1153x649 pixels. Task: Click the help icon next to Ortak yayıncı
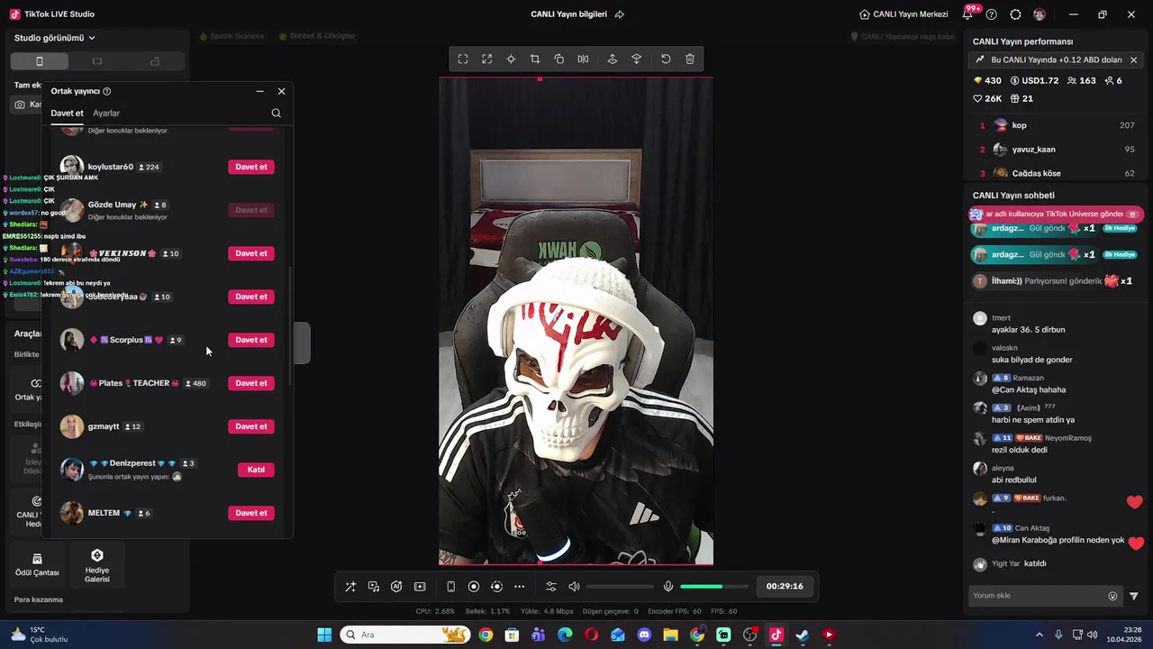107,91
